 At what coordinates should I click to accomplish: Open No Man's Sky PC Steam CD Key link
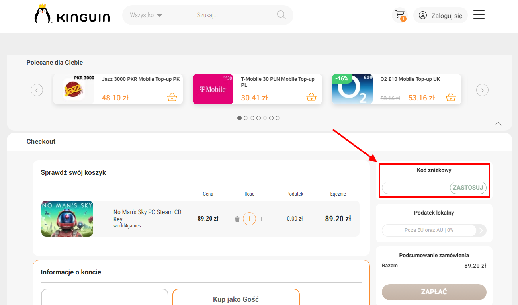(x=147, y=215)
